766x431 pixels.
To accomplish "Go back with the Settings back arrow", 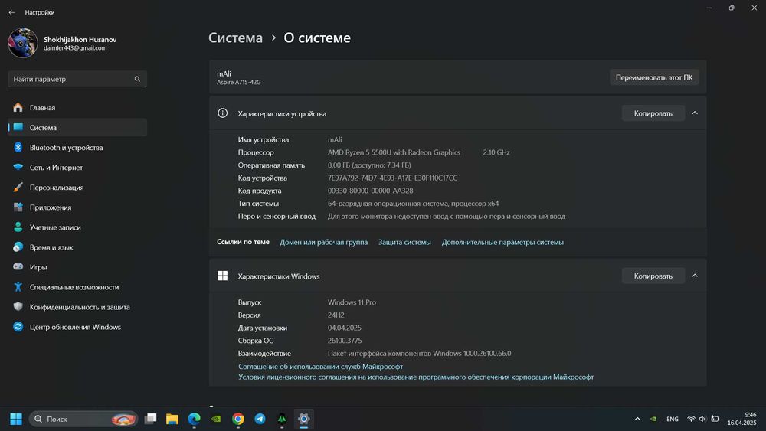I will pos(11,12).
